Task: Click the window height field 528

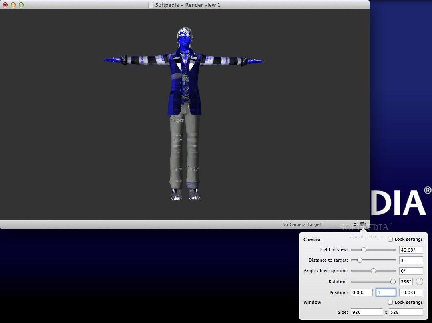Action: coord(406,312)
